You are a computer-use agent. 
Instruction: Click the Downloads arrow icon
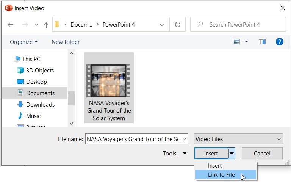click(x=20, y=105)
